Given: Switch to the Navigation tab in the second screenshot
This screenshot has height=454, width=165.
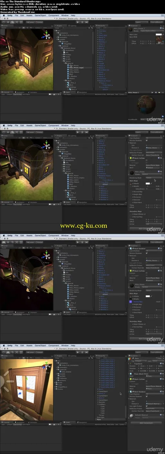Looking at the screenshot, I should pyautogui.click(x=83, y=202).
